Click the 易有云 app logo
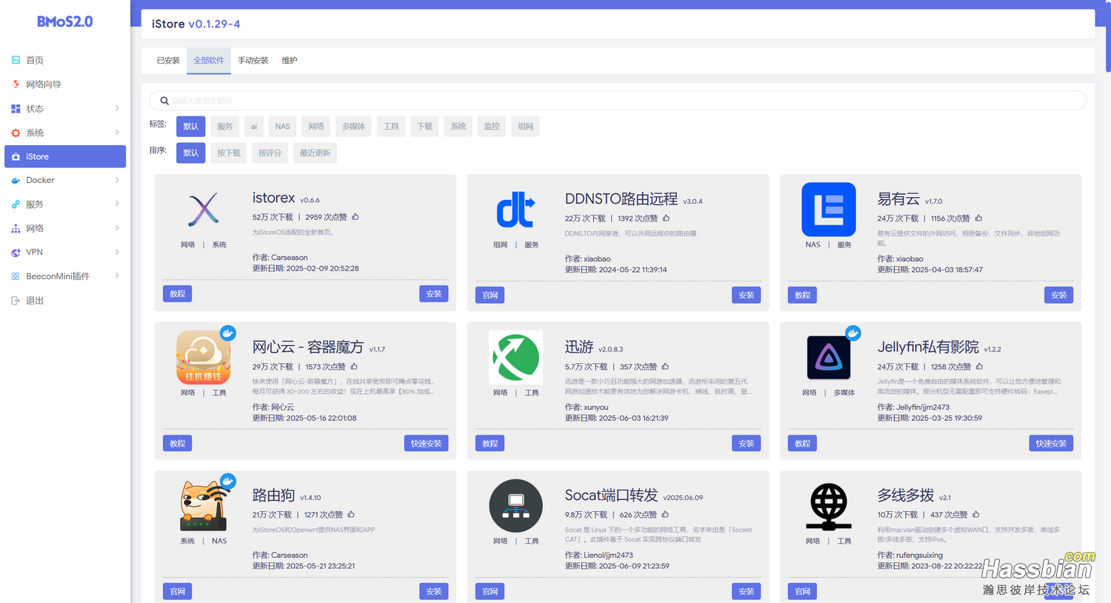1111x603 pixels. click(x=828, y=210)
